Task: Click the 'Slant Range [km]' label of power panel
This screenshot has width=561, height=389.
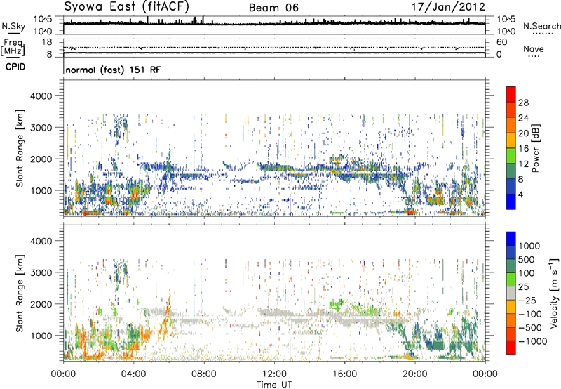Action: (x=20, y=148)
